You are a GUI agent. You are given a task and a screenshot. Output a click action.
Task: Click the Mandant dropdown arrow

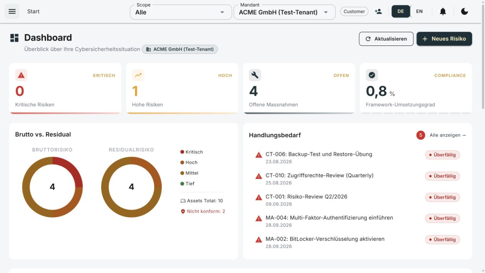click(x=326, y=12)
